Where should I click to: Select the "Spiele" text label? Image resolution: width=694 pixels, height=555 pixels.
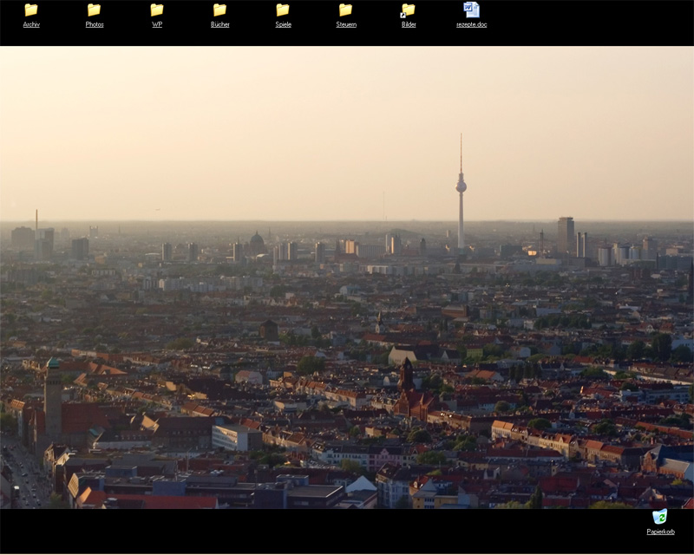pos(283,24)
